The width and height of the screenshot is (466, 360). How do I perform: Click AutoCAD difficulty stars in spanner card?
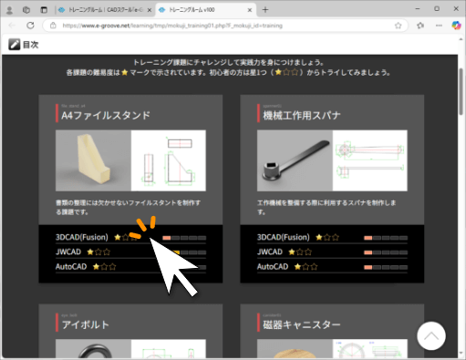tap(305, 267)
